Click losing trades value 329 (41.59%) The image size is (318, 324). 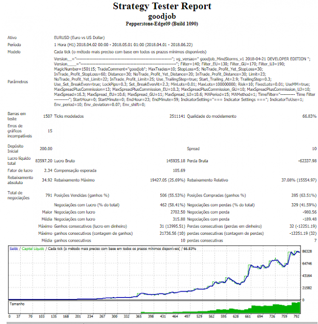point(304,205)
